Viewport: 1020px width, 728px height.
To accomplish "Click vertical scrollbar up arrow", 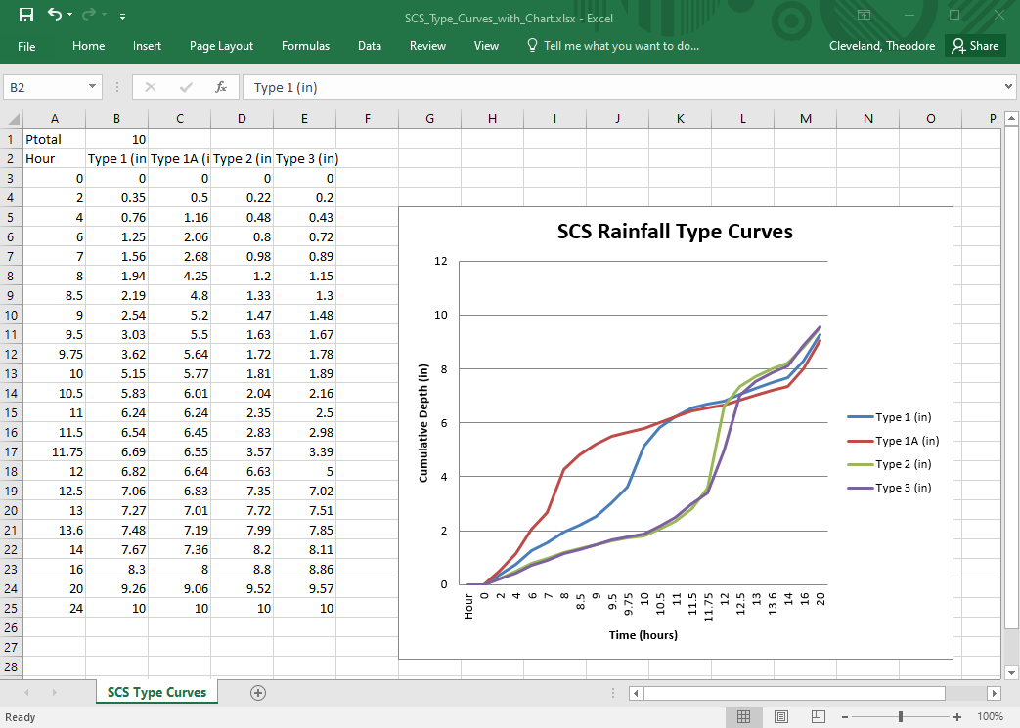I will point(1011,119).
